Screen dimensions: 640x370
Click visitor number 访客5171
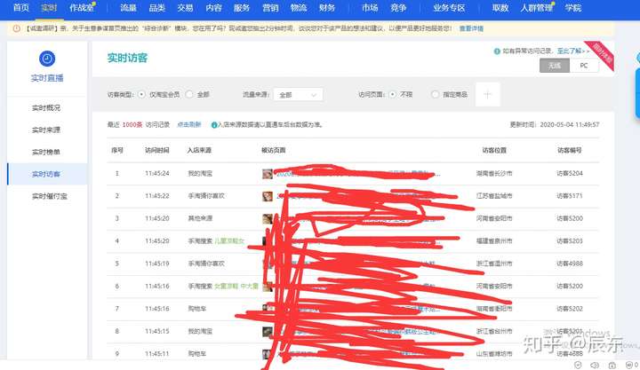(570, 196)
